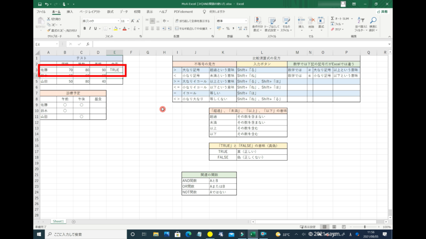Viewport: 426px width, 239px height.
Task: Apply italic formatting to the cell
Action: point(90,28)
